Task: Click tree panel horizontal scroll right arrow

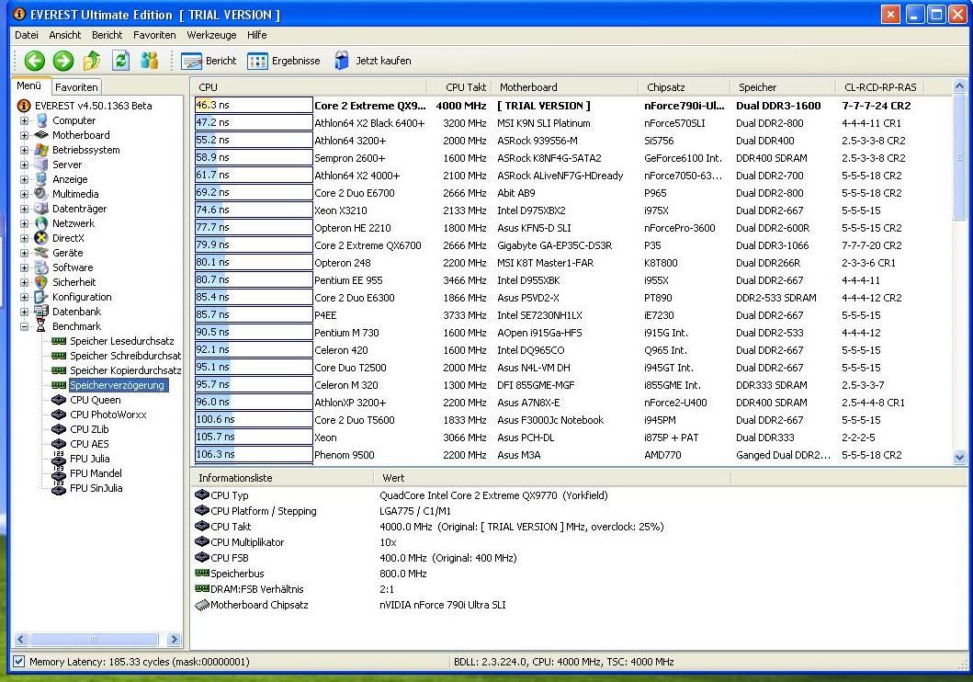Action: pyautogui.click(x=174, y=639)
